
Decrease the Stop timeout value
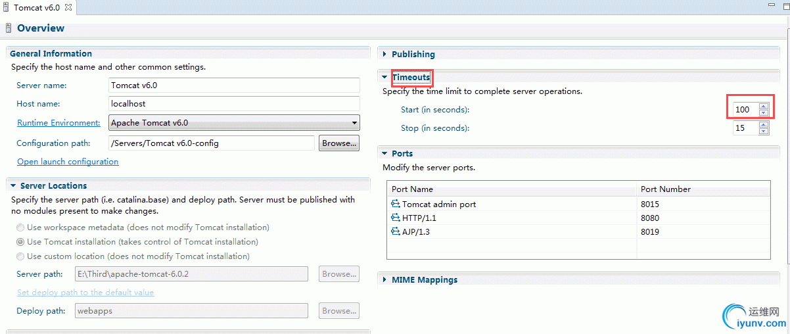tap(763, 131)
